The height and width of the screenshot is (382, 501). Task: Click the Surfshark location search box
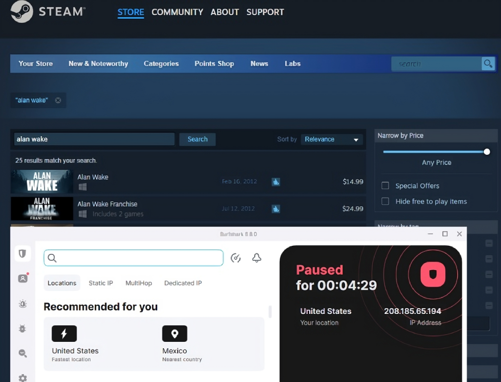click(134, 258)
